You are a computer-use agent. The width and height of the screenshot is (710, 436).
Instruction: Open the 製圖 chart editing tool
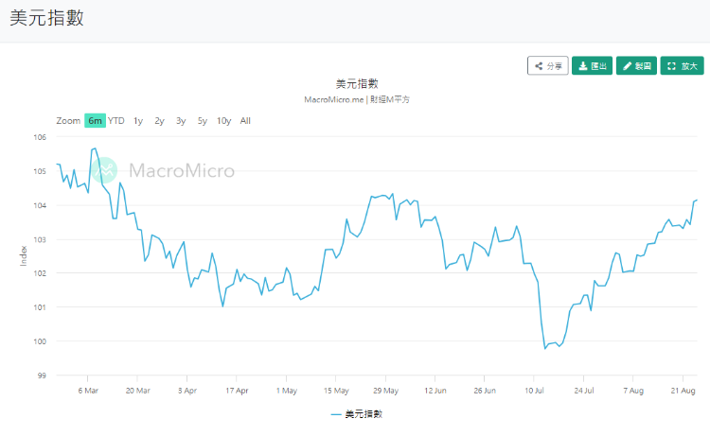click(x=636, y=66)
